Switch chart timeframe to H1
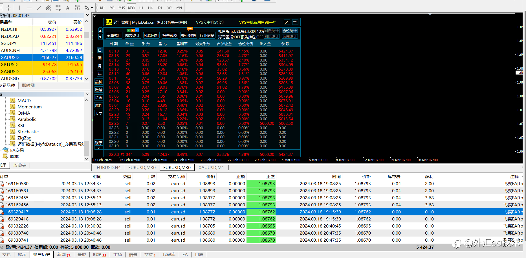Screen dimensions: 526x258 pyautogui.click(x=141, y=8)
